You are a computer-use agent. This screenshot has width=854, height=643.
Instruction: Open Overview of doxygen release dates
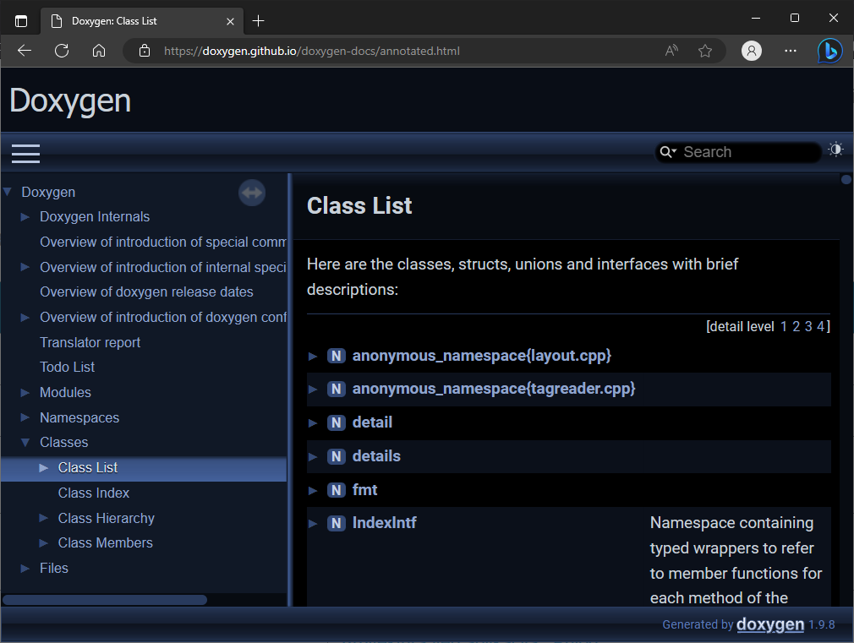[x=146, y=292]
